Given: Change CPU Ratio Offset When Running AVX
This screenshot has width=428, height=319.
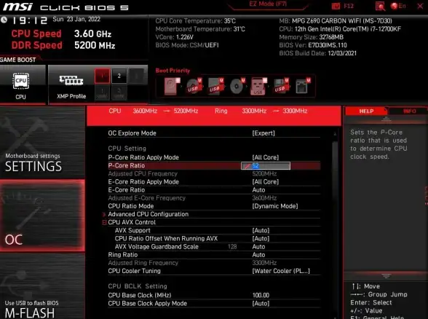Looking at the screenshot, I should [x=261, y=239].
